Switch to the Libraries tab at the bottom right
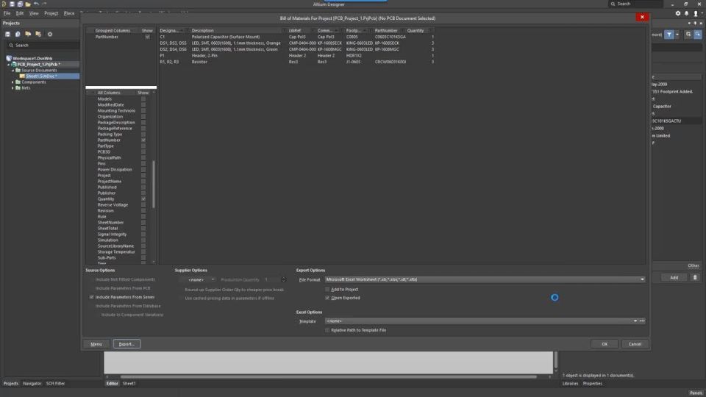 570,384
